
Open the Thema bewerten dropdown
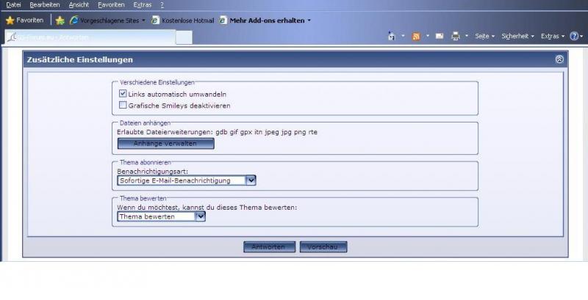coord(200,216)
